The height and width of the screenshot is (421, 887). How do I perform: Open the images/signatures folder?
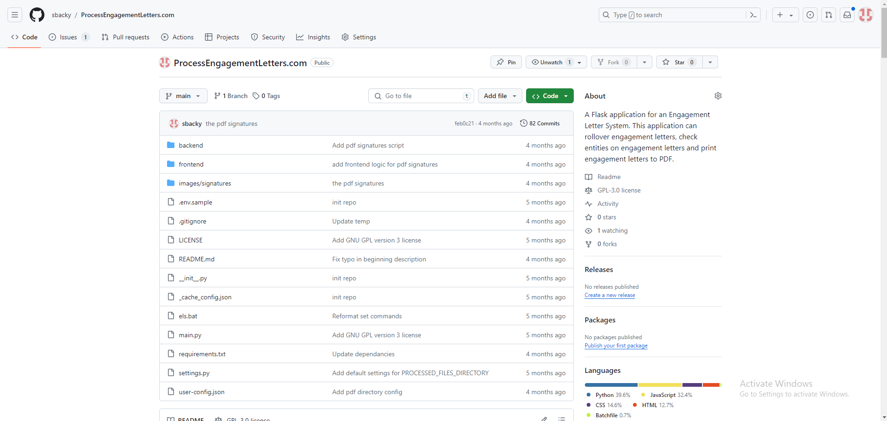pyautogui.click(x=205, y=183)
